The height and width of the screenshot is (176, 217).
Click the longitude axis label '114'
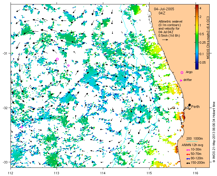pos(103,173)
